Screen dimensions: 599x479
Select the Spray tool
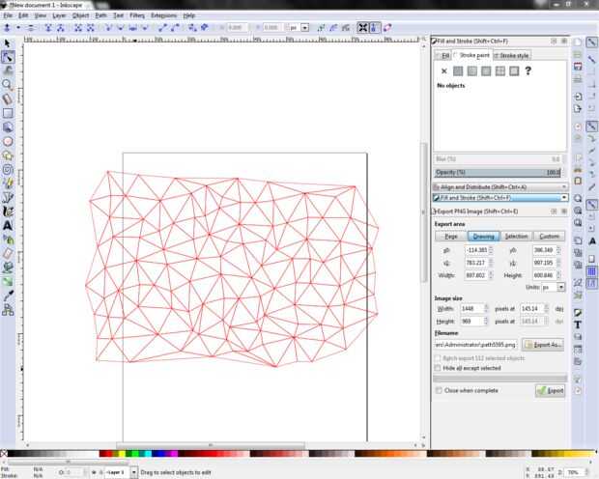8,239
